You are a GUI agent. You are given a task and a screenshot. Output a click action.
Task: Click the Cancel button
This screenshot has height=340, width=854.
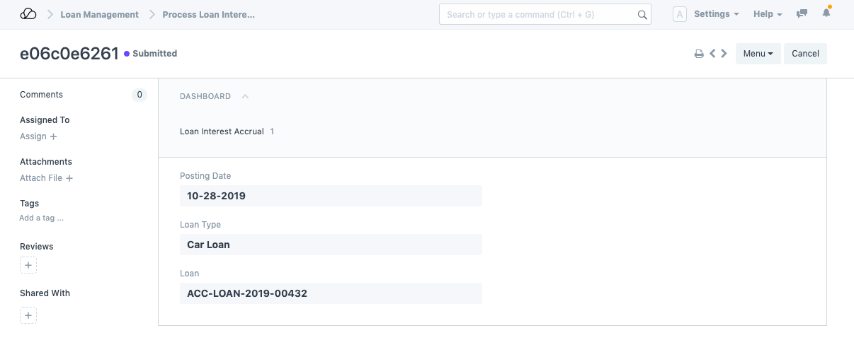805,54
